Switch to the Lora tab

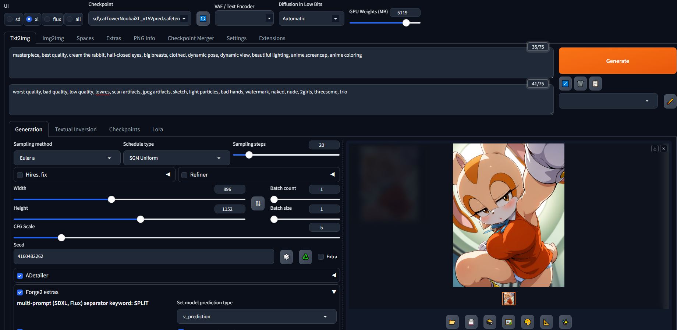click(x=158, y=129)
